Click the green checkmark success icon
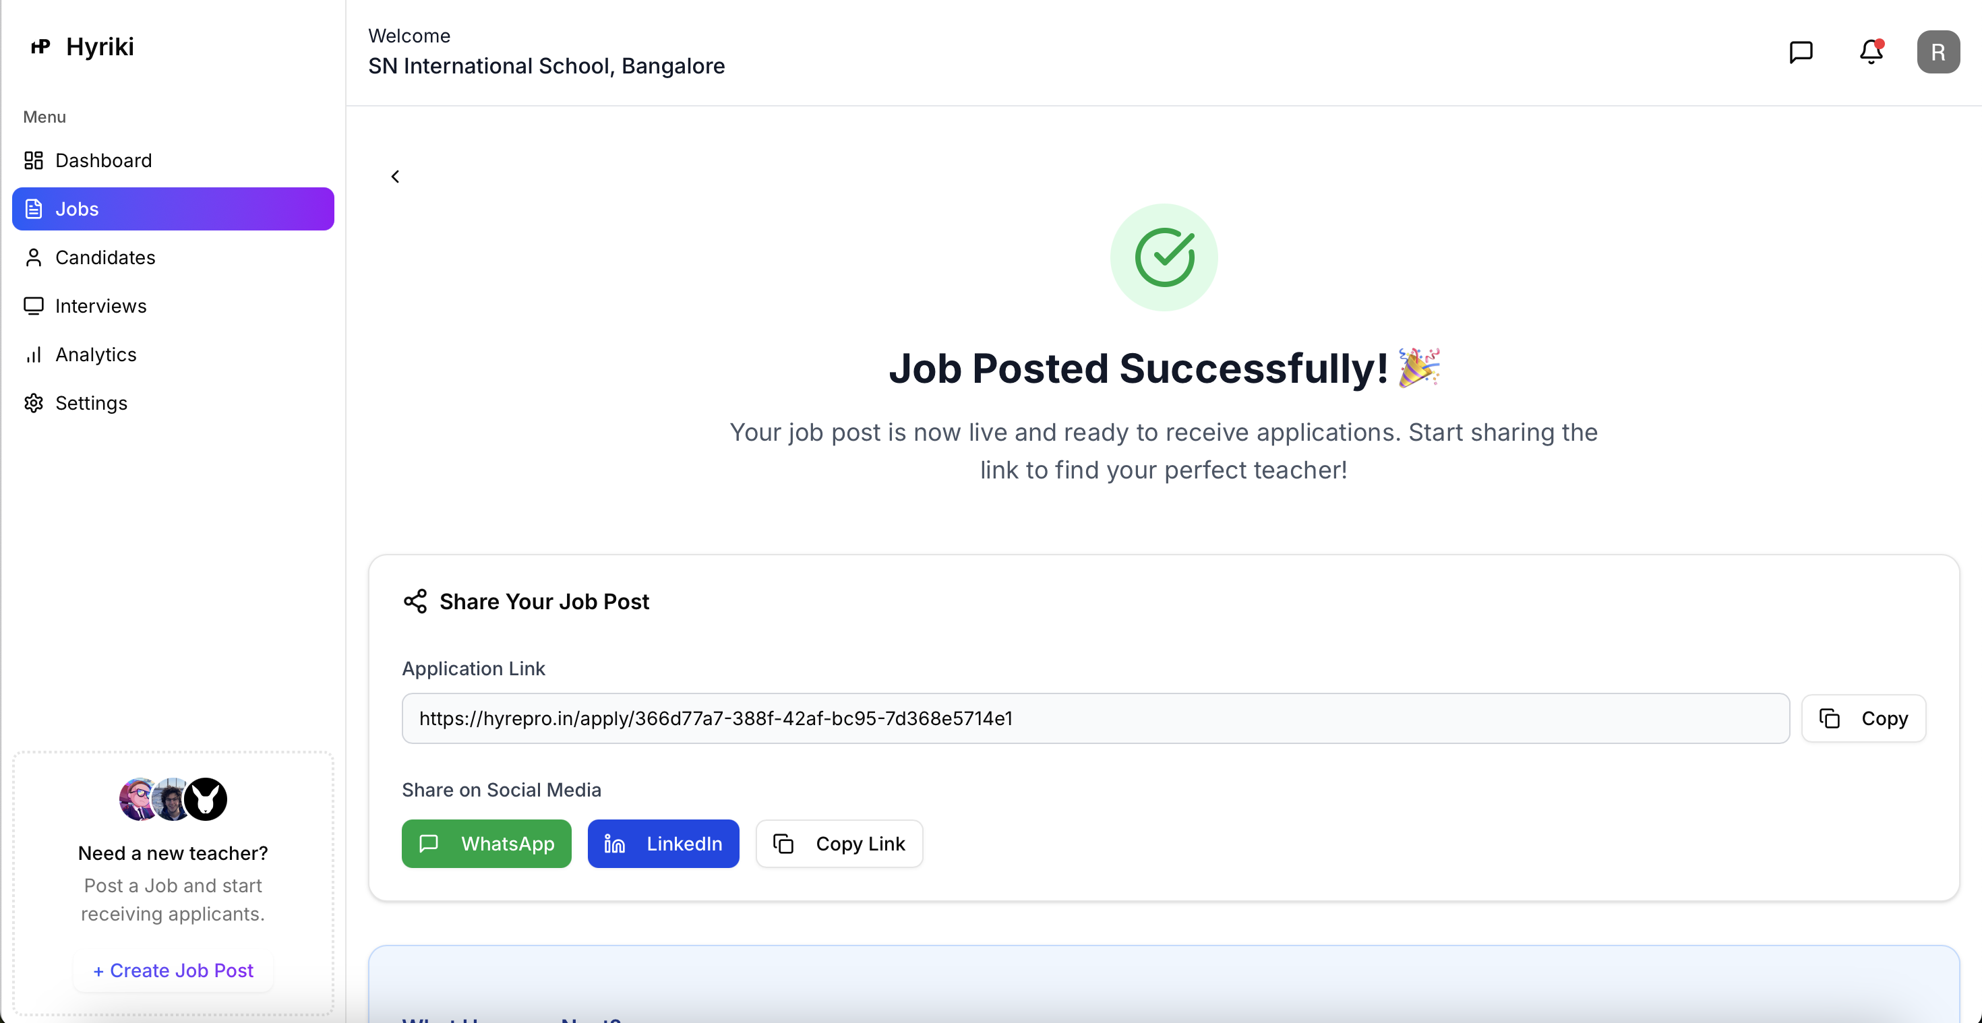1982x1023 pixels. (1164, 256)
